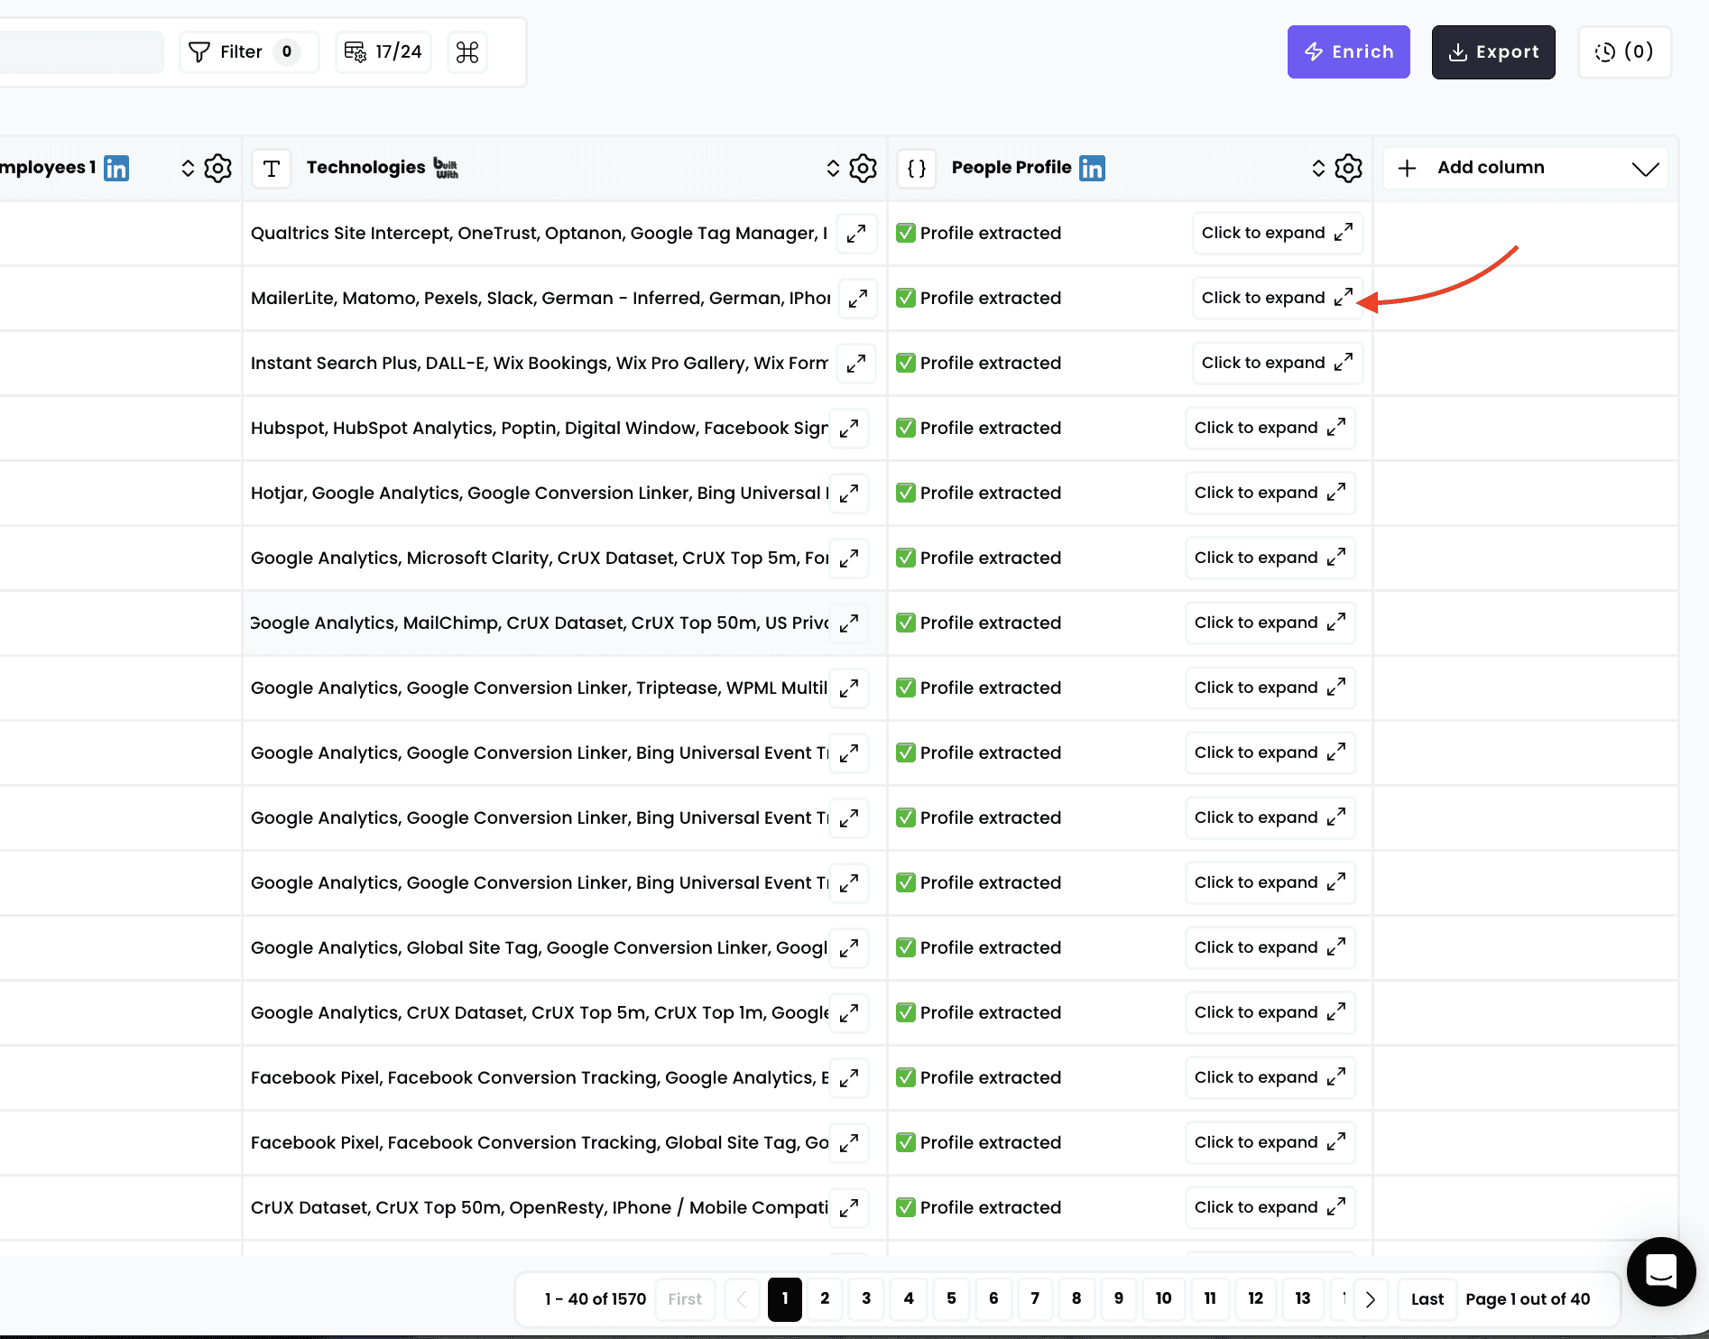
Task: Open the chat support widget
Action: (x=1661, y=1272)
